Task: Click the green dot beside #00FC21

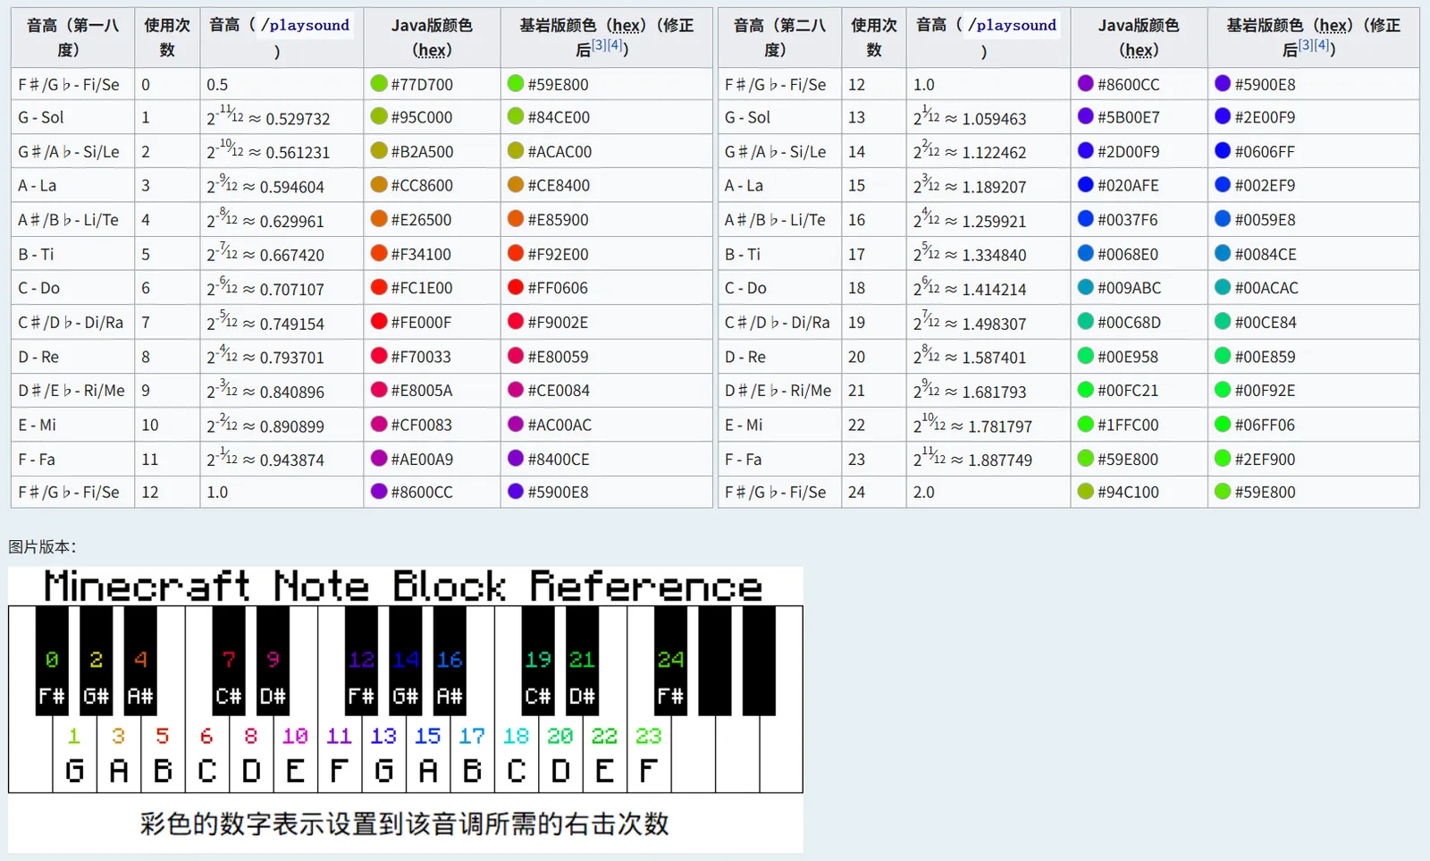Action: coord(1086,391)
